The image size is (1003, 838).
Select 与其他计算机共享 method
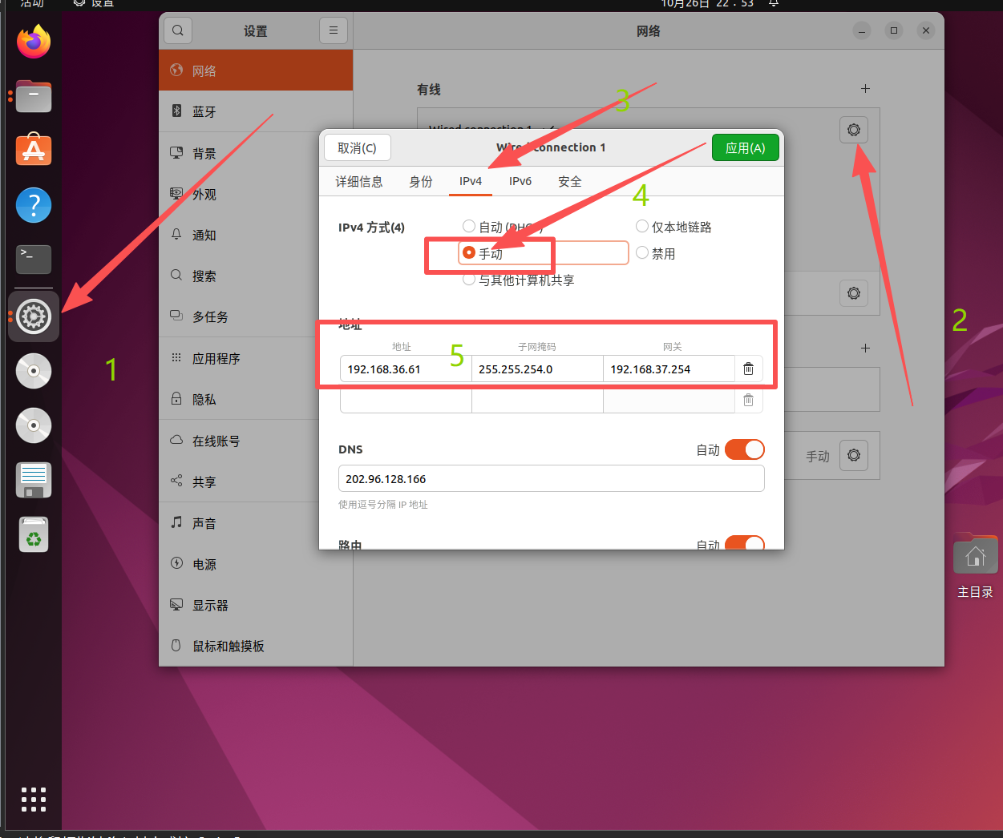pyautogui.click(x=469, y=280)
